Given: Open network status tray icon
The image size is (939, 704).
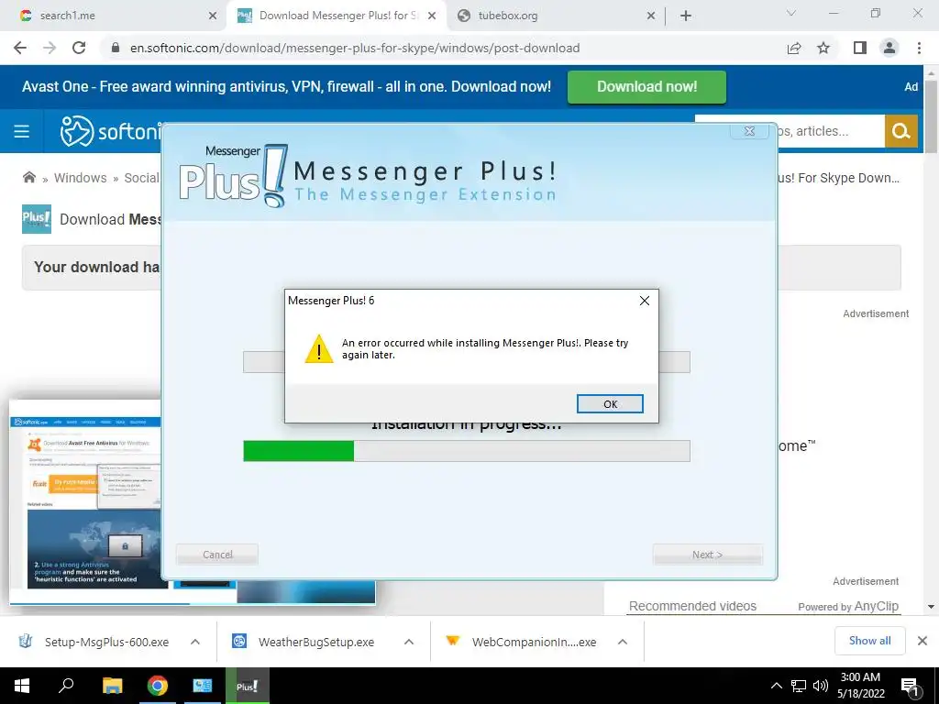Looking at the screenshot, I should pos(799,686).
